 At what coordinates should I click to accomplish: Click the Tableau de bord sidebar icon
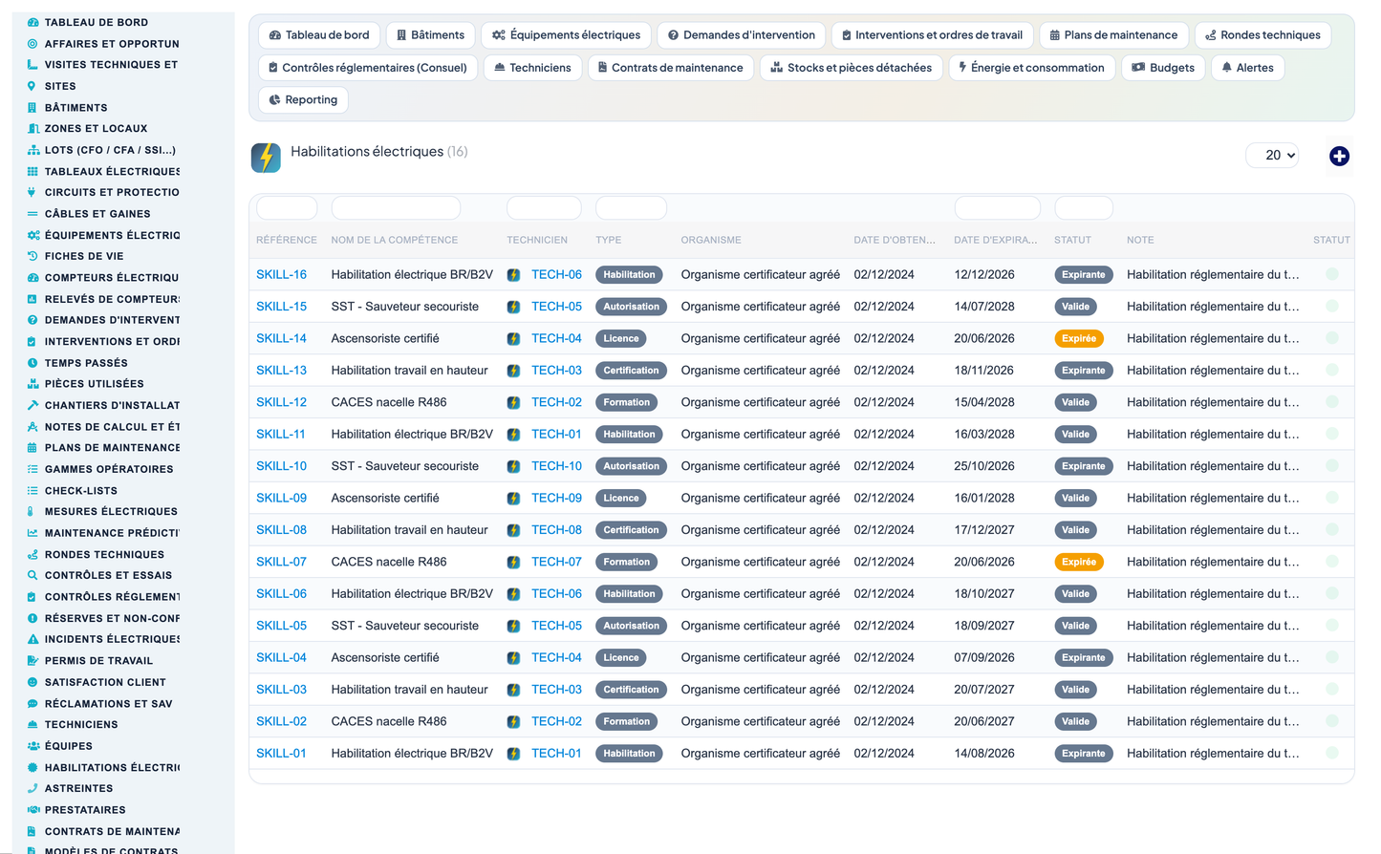click(x=32, y=22)
